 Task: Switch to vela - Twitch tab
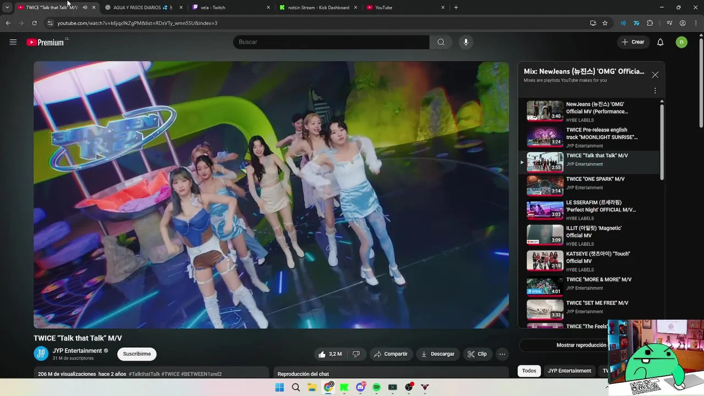[x=231, y=8]
